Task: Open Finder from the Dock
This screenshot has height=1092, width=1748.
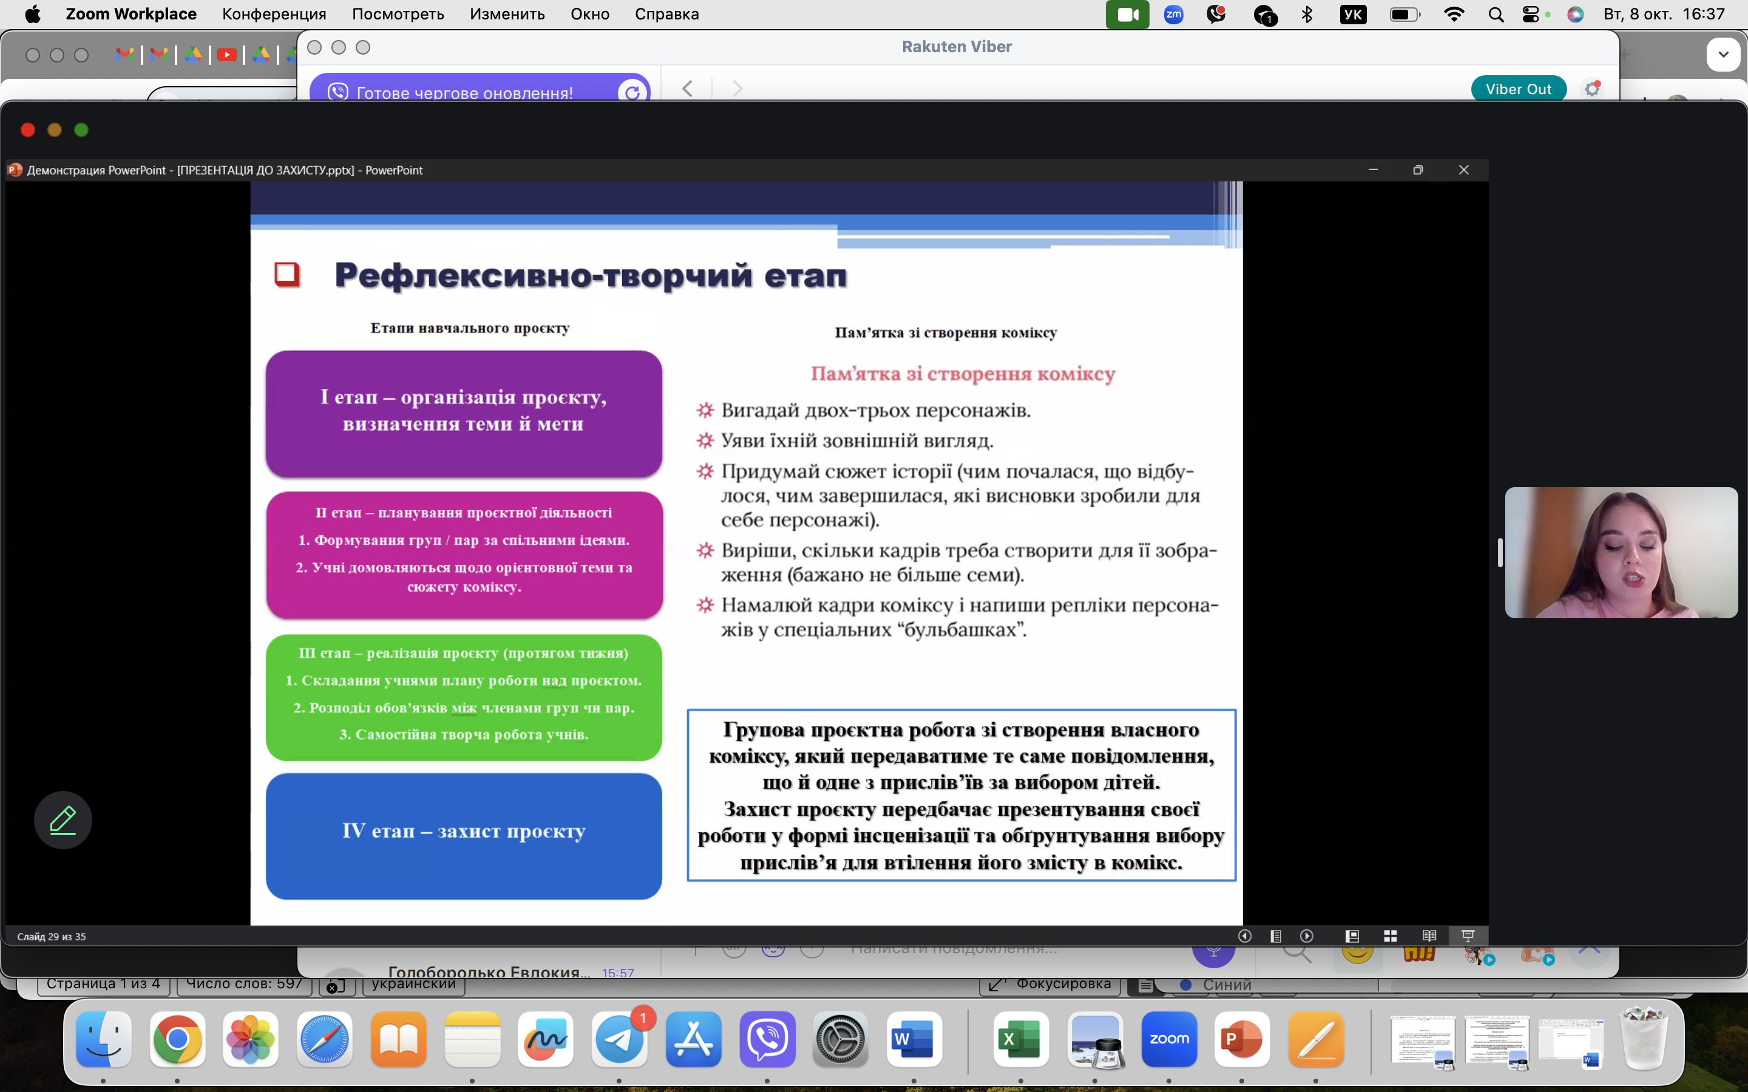Action: (103, 1039)
